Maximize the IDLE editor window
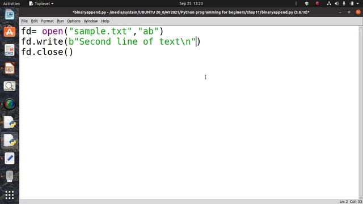363x204 pixels. (x=349, y=12)
